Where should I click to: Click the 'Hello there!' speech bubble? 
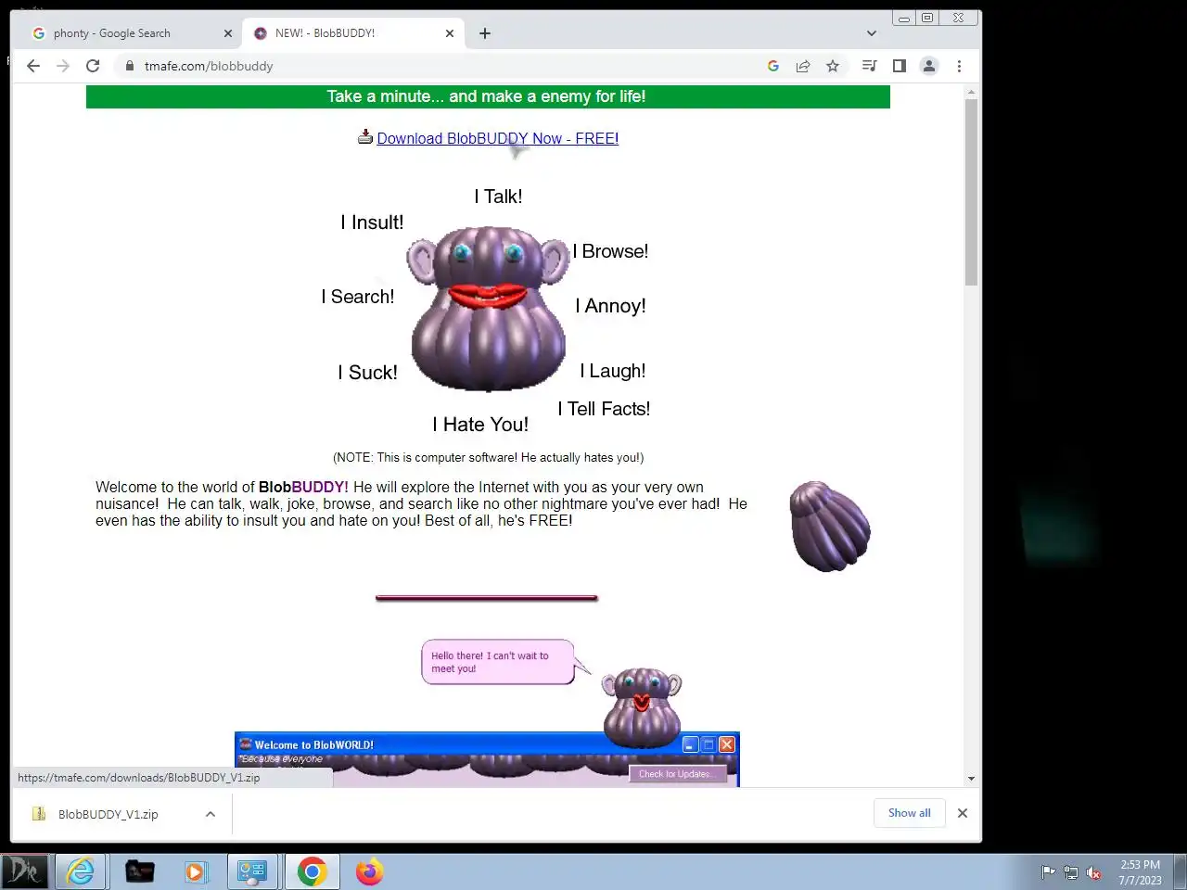click(x=498, y=662)
